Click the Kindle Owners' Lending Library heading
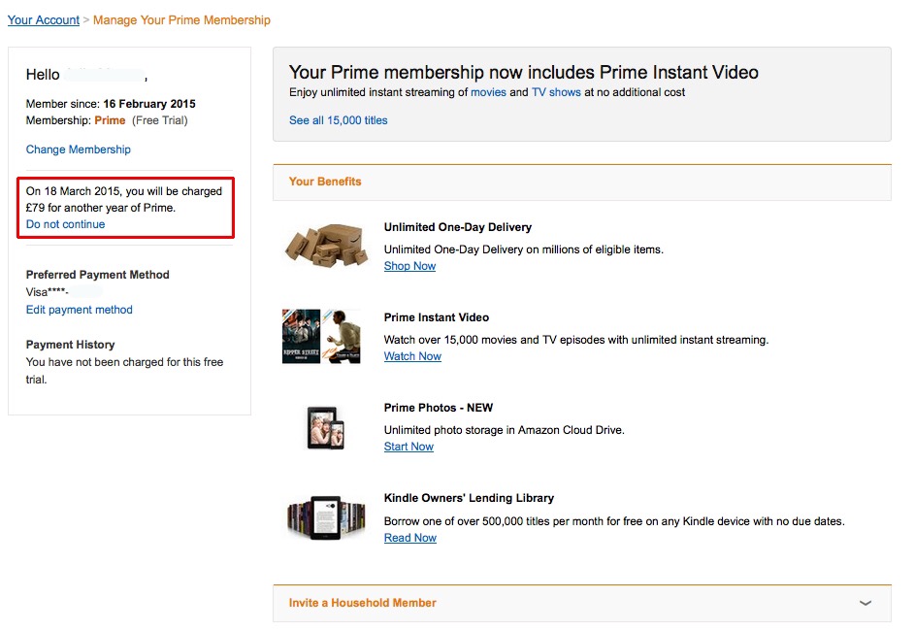915x631 pixels. coord(469,498)
